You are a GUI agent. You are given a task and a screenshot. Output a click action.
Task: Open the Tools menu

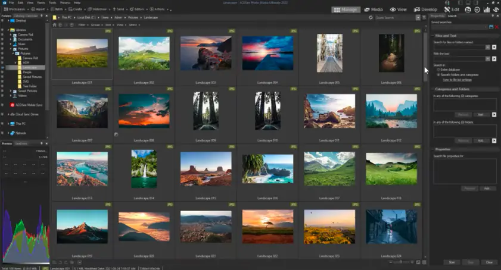coord(52,2)
